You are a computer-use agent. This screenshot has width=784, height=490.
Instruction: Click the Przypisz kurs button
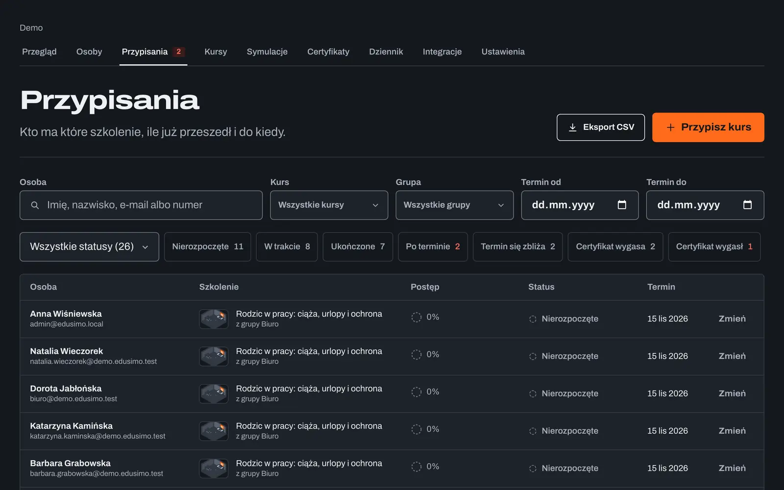[x=708, y=127]
